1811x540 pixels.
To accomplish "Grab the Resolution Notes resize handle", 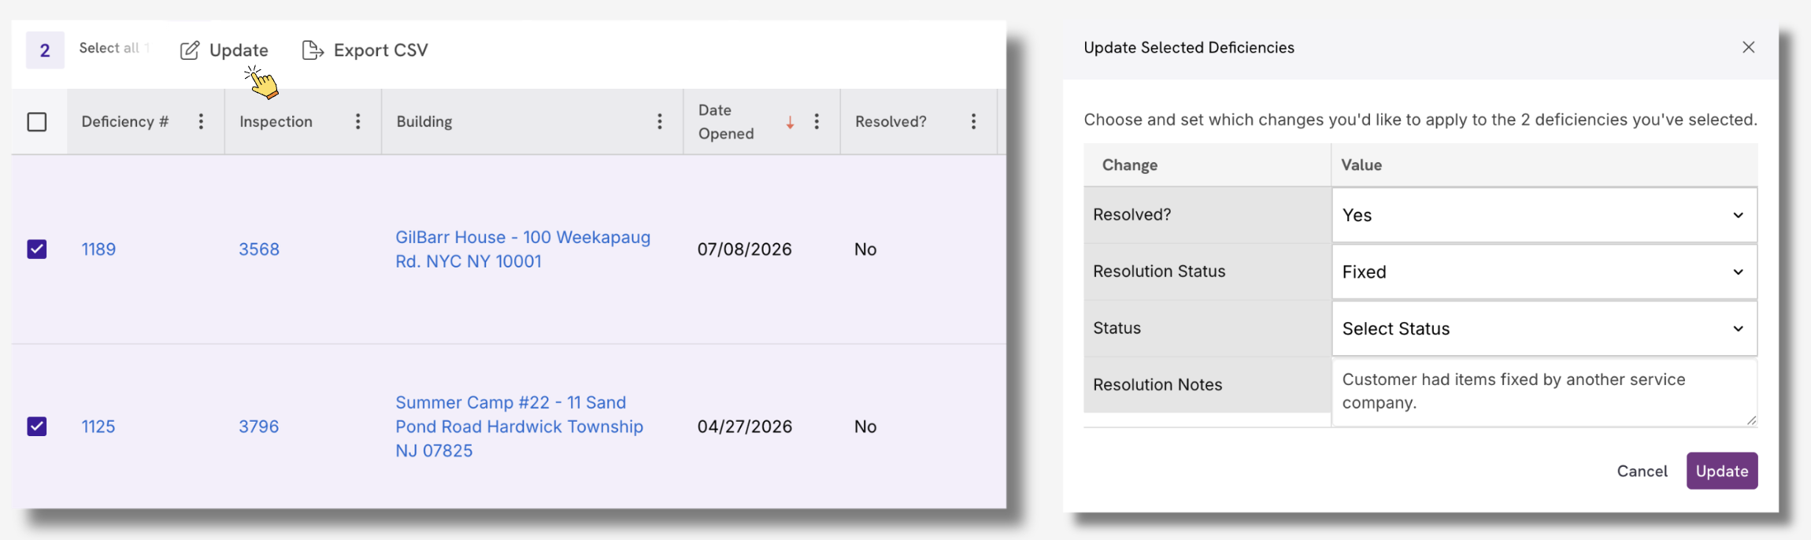I will 1750,420.
